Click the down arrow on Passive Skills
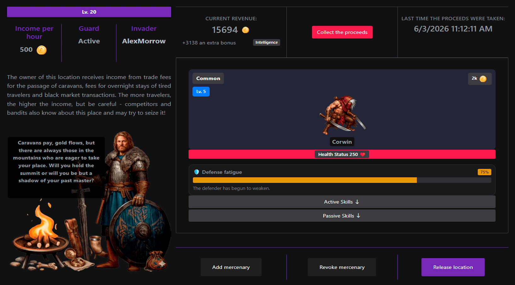Image resolution: width=515 pixels, height=285 pixels. 358,216
